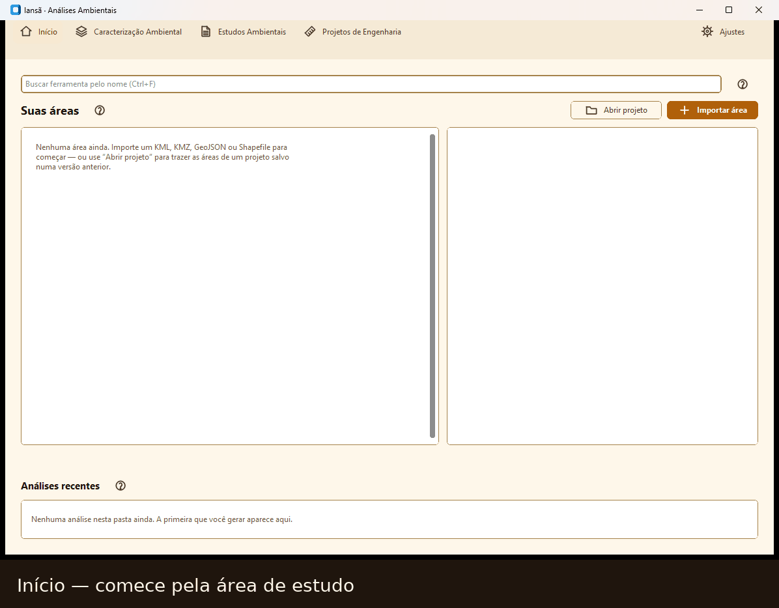Maximize the Iansã window
This screenshot has height=608, width=779.
pyautogui.click(x=729, y=10)
